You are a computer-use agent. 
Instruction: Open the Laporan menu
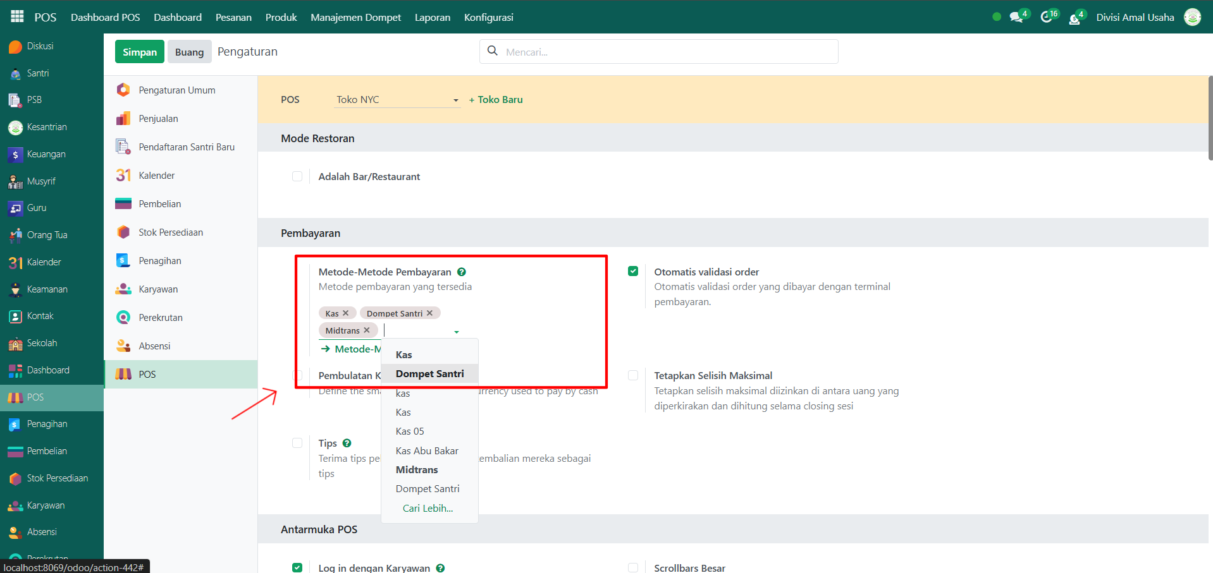point(433,17)
